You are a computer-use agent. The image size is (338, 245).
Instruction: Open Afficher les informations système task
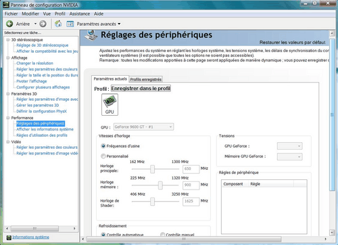coord(45,129)
